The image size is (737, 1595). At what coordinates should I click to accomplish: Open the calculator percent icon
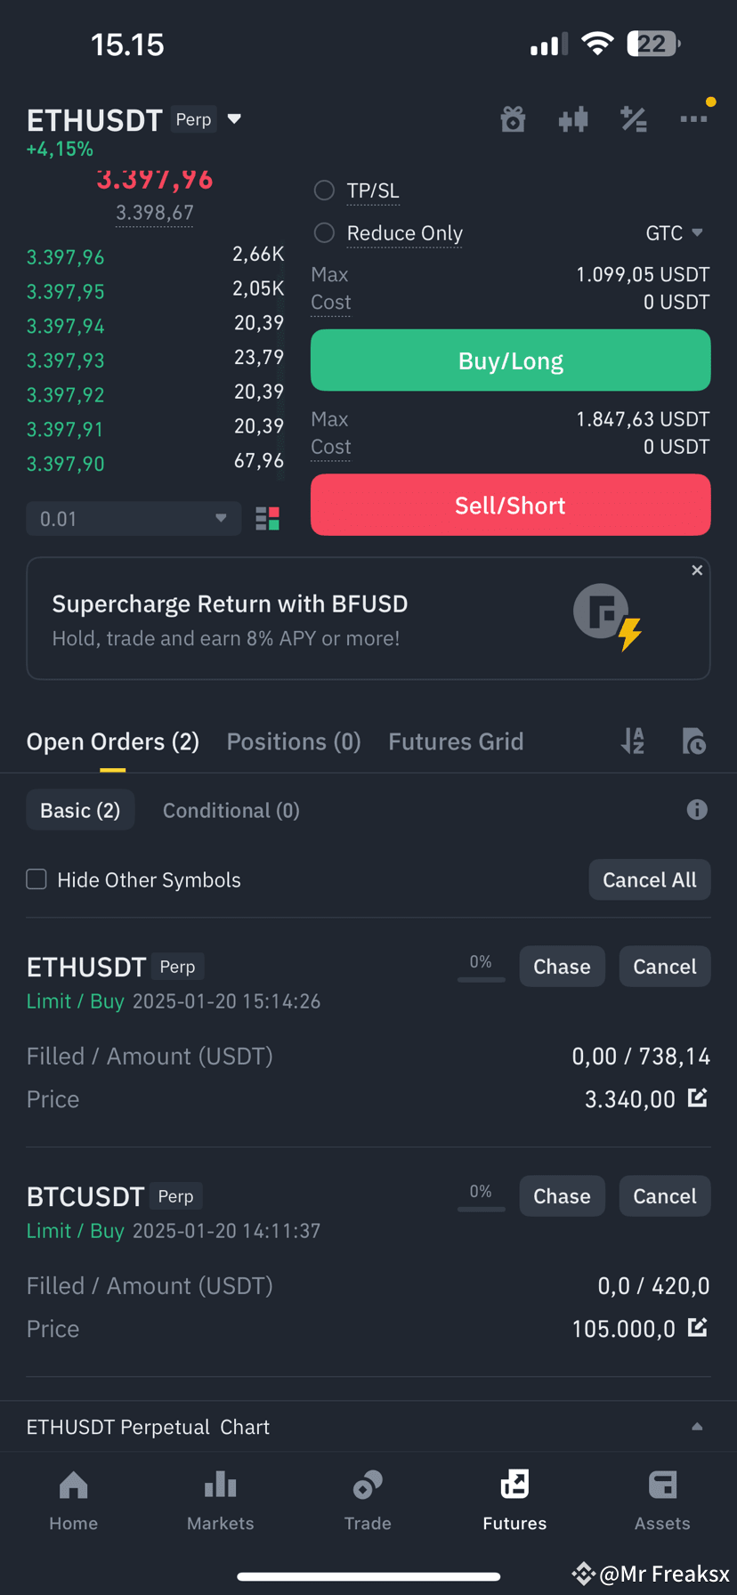click(634, 118)
